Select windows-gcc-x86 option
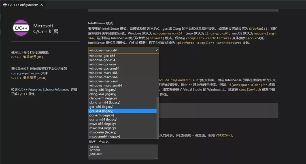Viewport: 306px width, 164px height. click(122, 56)
